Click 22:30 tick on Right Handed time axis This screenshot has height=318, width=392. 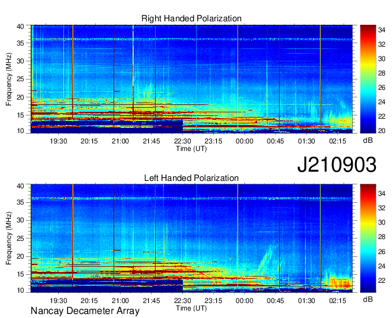(x=183, y=141)
